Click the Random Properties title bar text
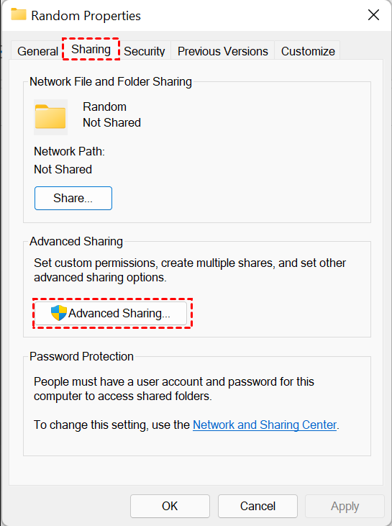 pyautogui.click(x=86, y=16)
